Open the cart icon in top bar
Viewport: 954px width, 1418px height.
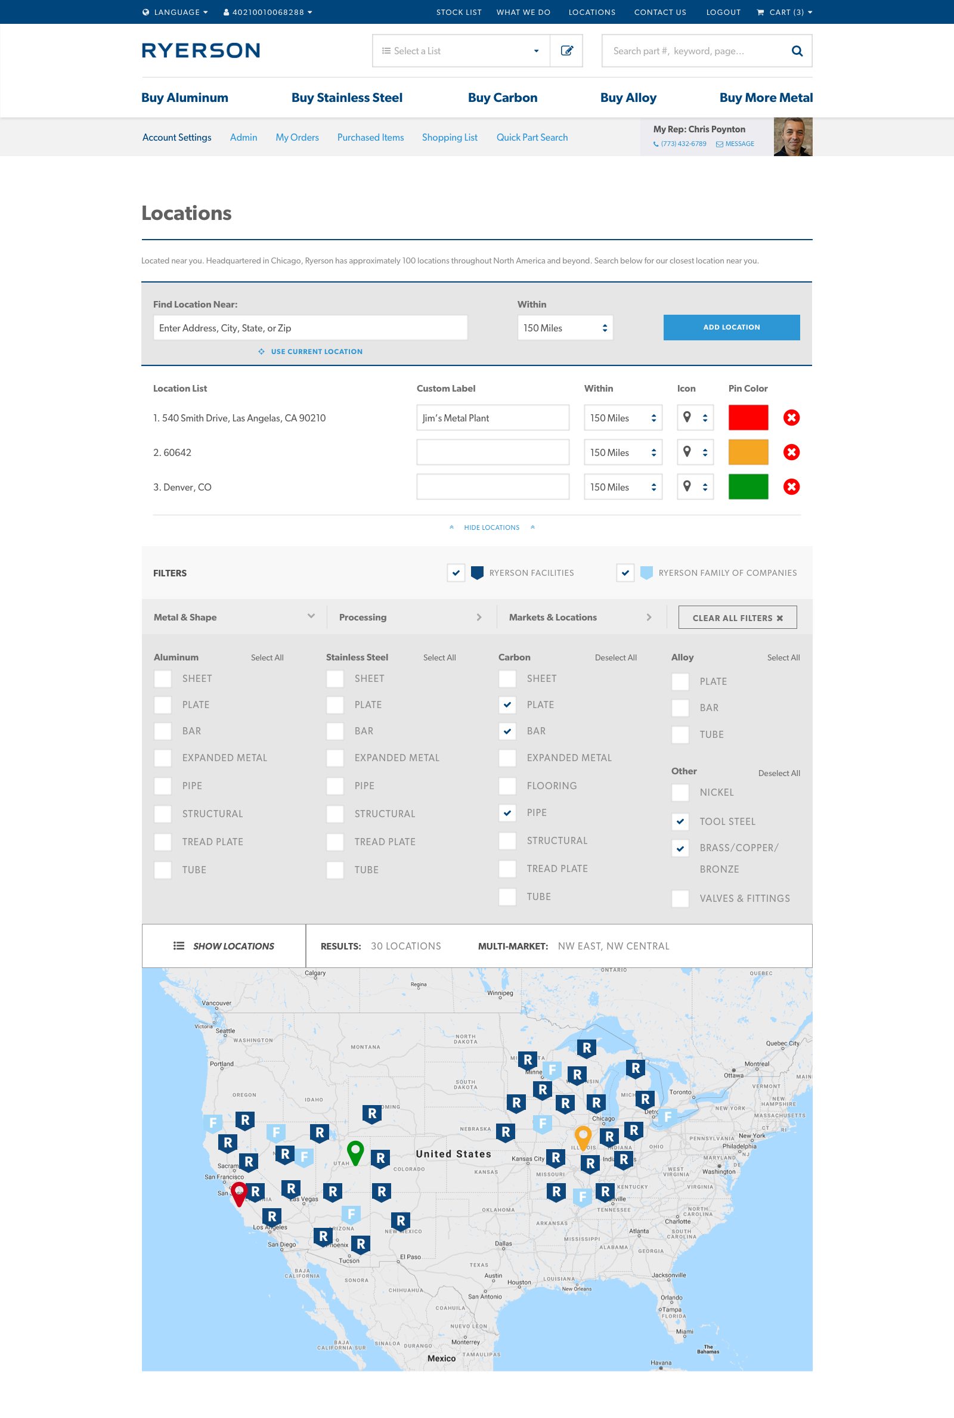760,12
